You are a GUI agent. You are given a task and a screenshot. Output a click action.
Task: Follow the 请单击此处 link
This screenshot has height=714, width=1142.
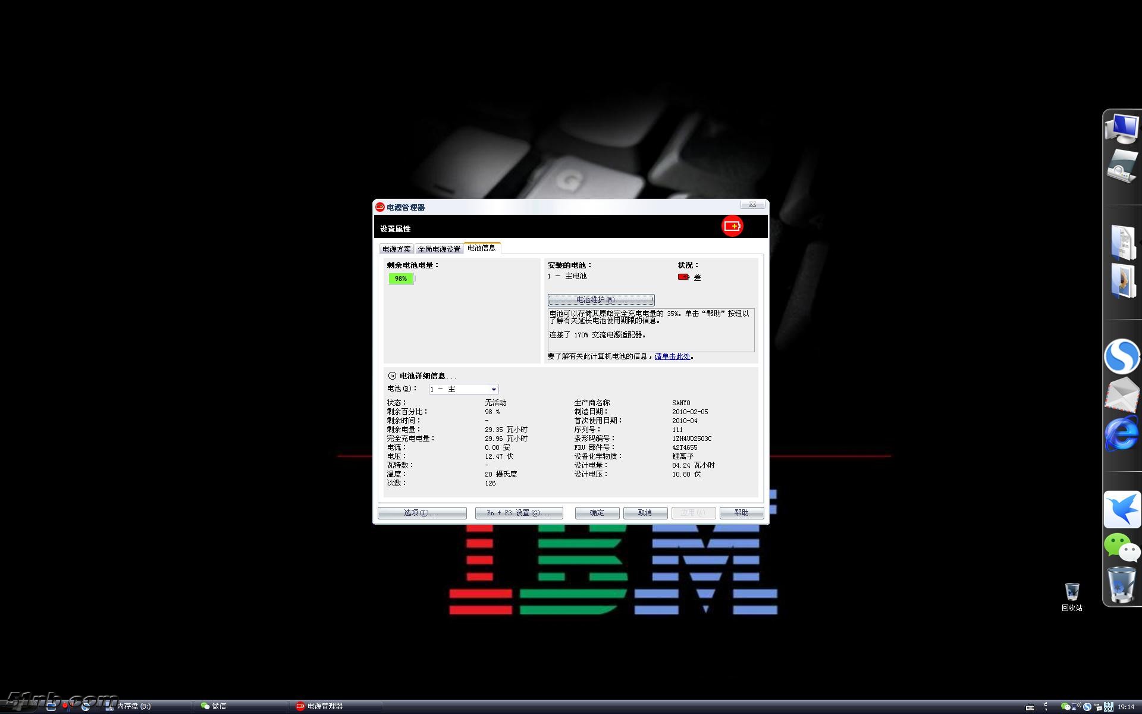(672, 356)
